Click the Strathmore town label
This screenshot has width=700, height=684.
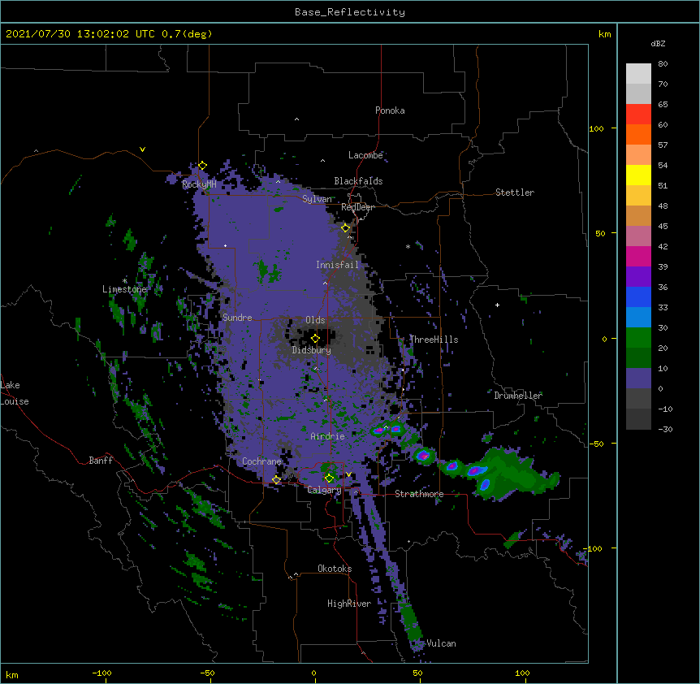click(x=419, y=494)
